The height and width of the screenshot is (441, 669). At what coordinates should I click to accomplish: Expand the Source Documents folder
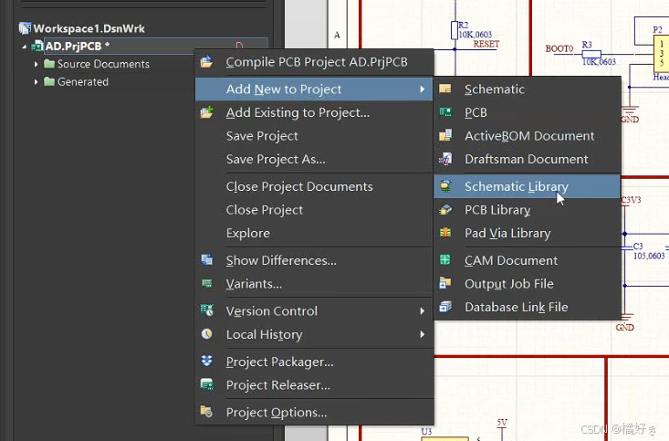36,64
